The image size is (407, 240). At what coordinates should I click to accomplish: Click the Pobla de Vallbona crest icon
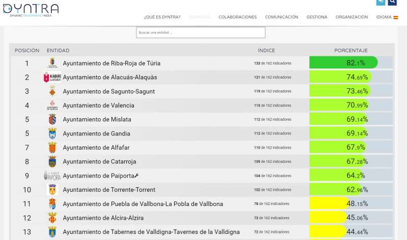click(52, 204)
